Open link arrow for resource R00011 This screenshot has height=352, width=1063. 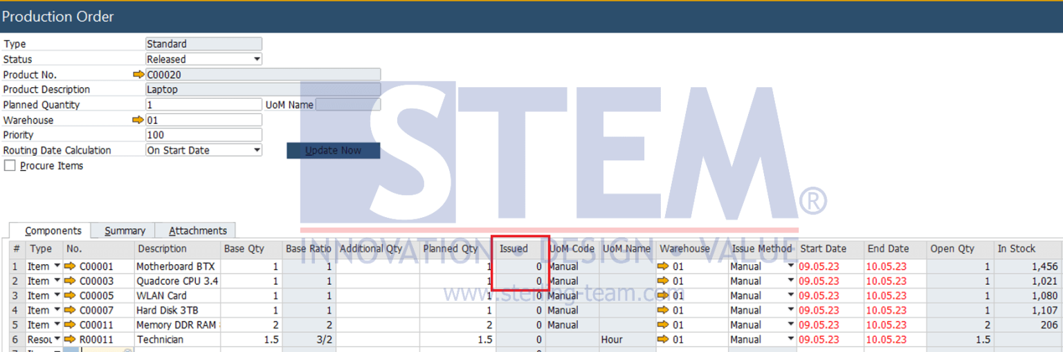click(x=70, y=340)
